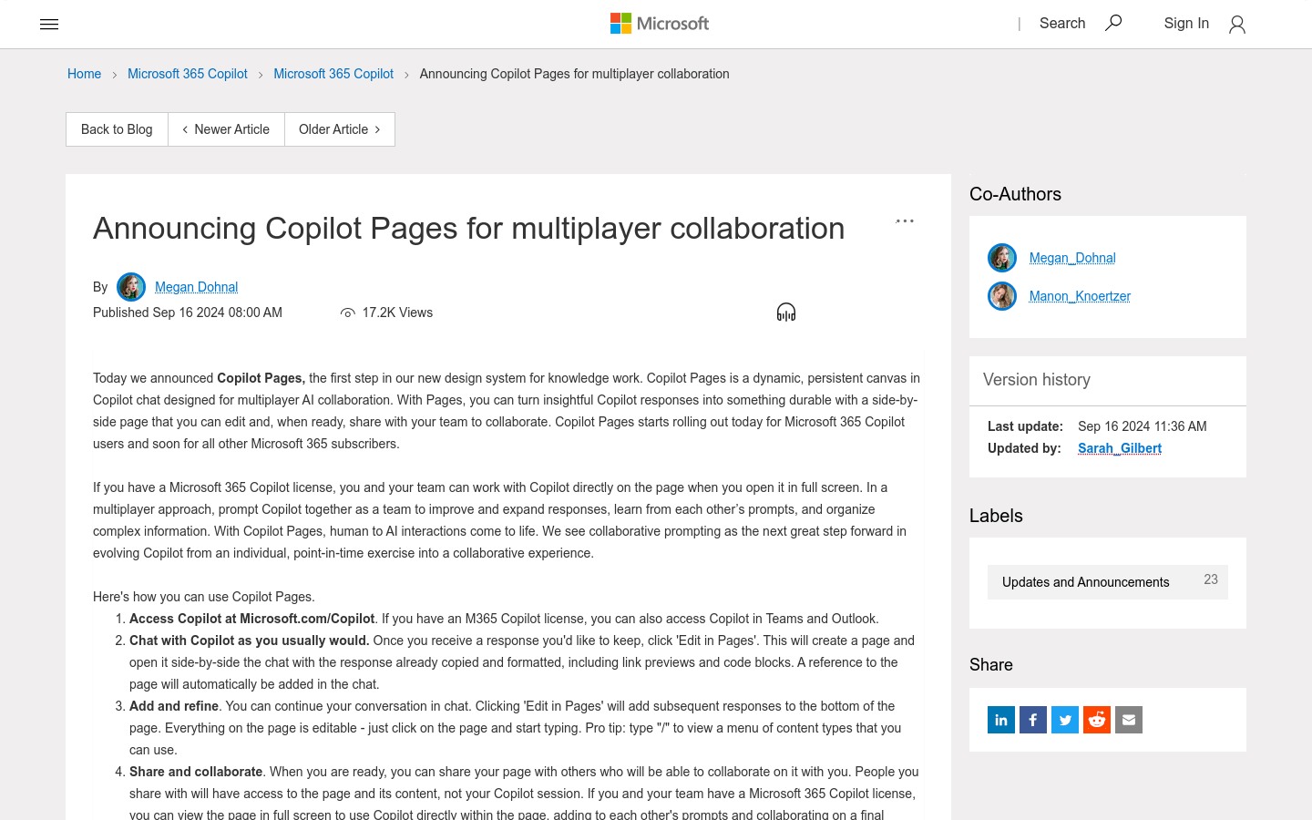Screen dimensions: 1312x820
Task: Click Megan Dohnal's avatar beside the byline
Action: (131, 287)
